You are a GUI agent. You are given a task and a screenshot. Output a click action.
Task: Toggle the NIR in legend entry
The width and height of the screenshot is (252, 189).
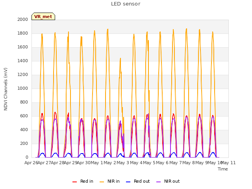tap(109, 181)
